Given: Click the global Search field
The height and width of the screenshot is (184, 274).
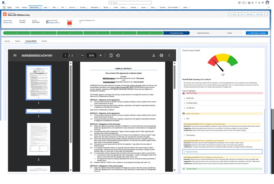Looking at the screenshot, I should coord(130,3).
